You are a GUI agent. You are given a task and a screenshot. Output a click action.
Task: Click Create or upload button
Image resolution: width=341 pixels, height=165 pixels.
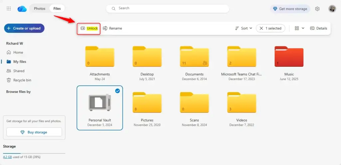point(24,28)
